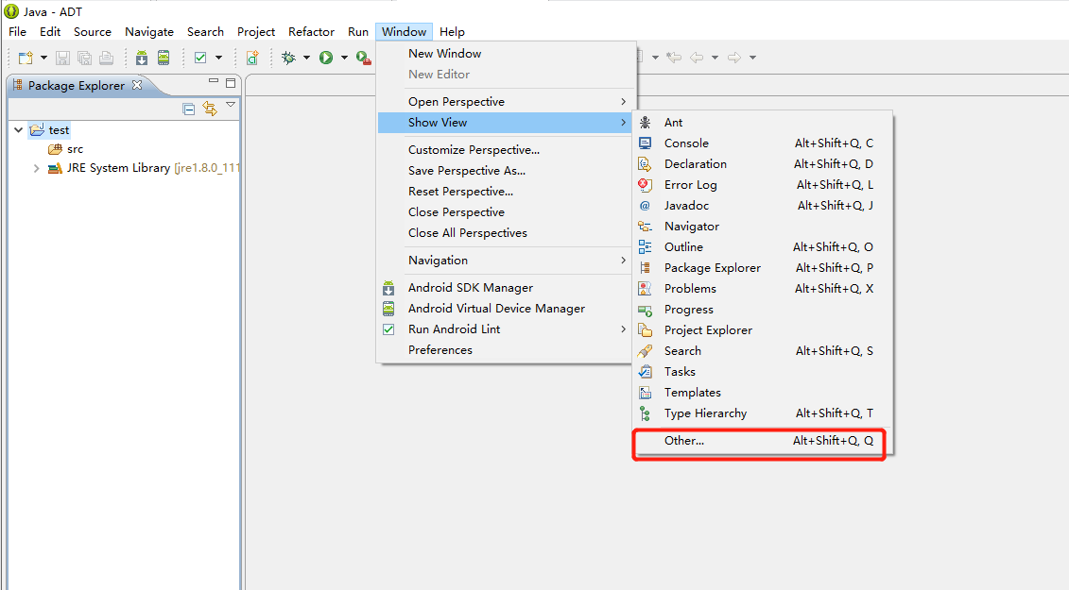Click the Forward navigation arrow in toolbar

(x=734, y=58)
